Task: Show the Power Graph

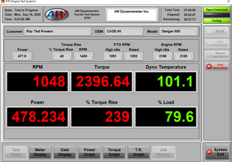Action: pos(89,152)
